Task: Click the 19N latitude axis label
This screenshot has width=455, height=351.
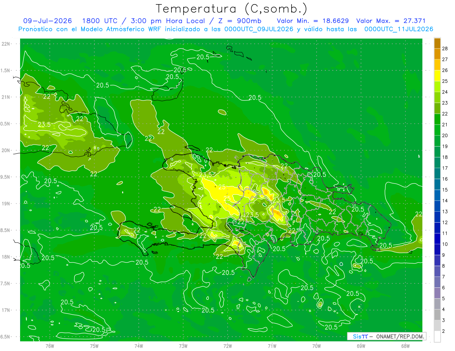Action: [6, 204]
